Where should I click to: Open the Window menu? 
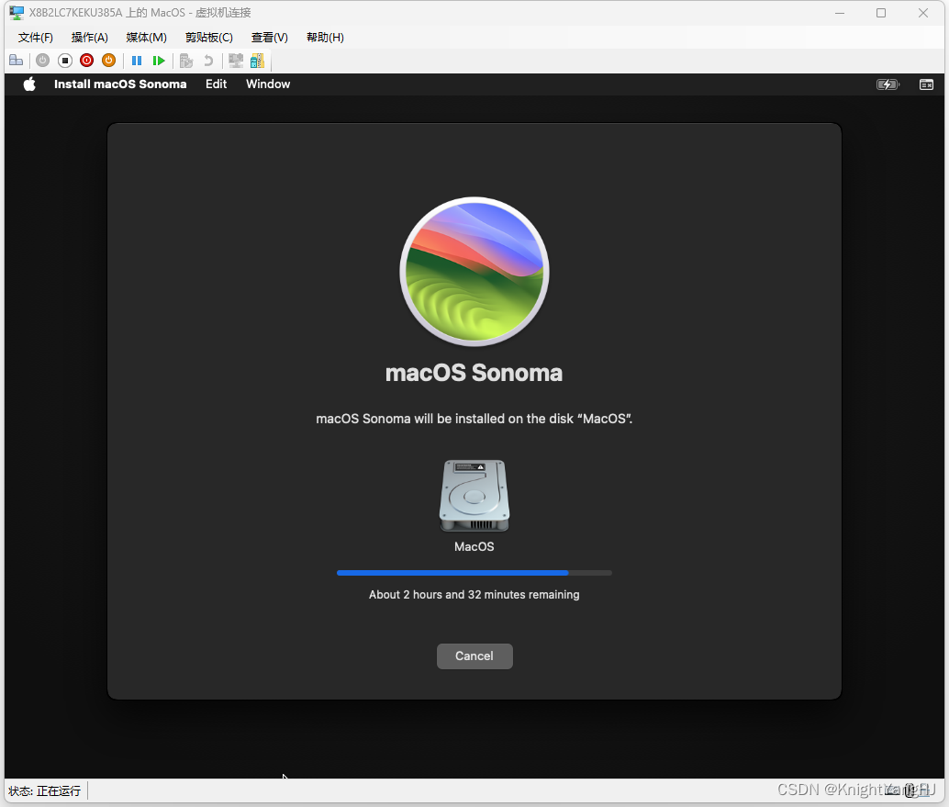[267, 84]
